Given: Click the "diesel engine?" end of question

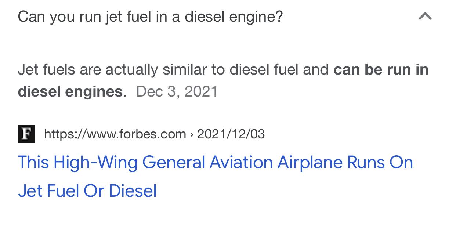Looking at the screenshot, I should point(234,17).
